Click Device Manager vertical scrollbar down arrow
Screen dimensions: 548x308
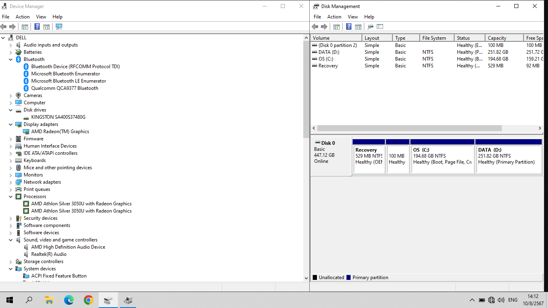[x=306, y=278]
